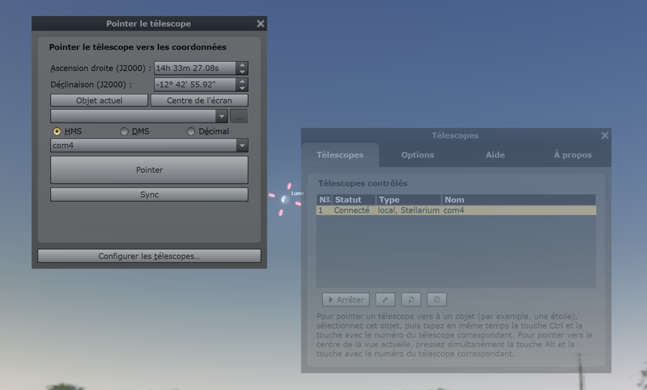Decrease the Ascension droite value
The height and width of the screenshot is (390, 647).
pyautogui.click(x=242, y=72)
